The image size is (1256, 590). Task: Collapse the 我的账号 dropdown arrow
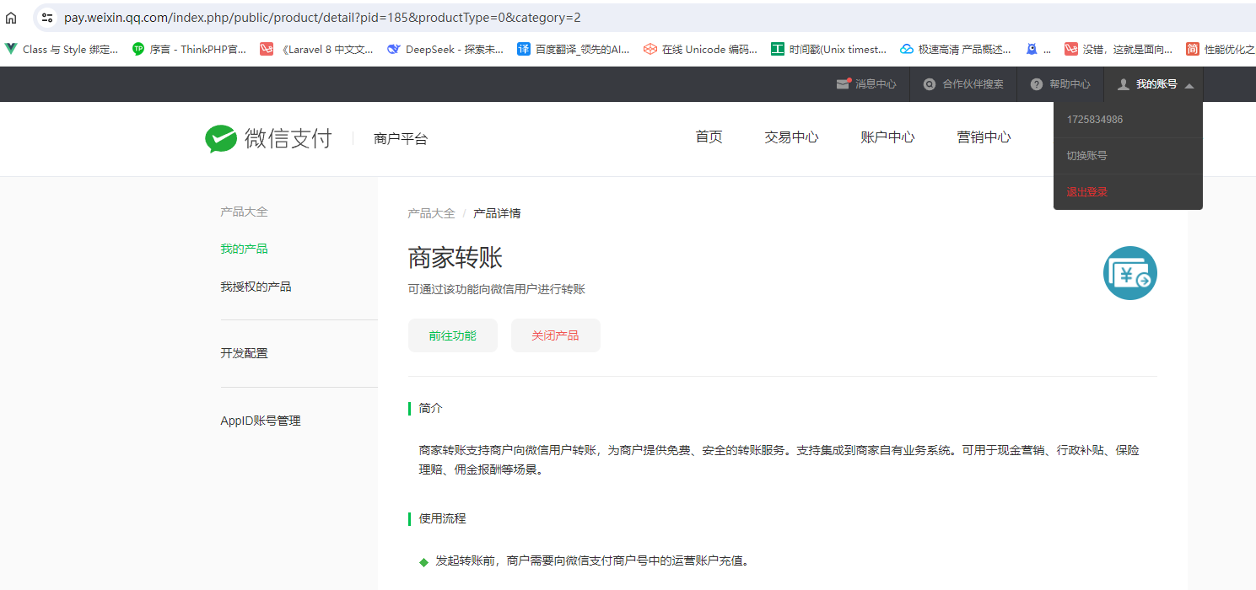tap(1189, 85)
